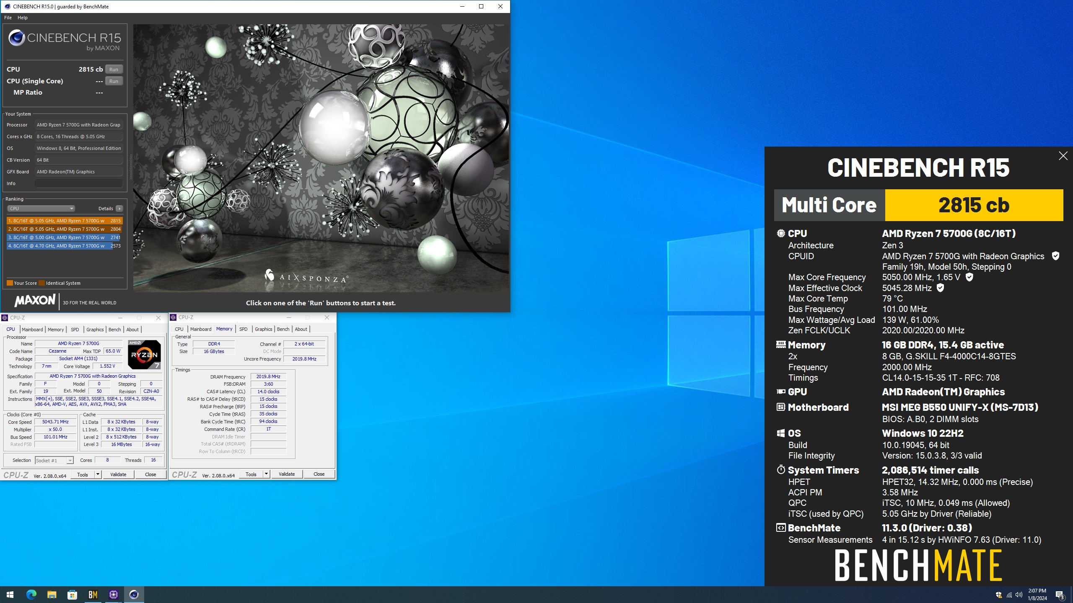Open the File menu in Cinebench
The height and width of the screenshot is (603, 1073).
8,18
